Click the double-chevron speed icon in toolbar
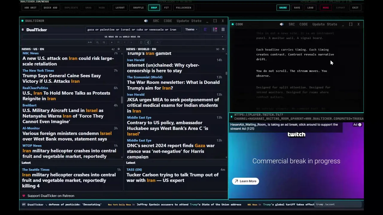Viewport: 383px width, 215px height. coord(118,42)
